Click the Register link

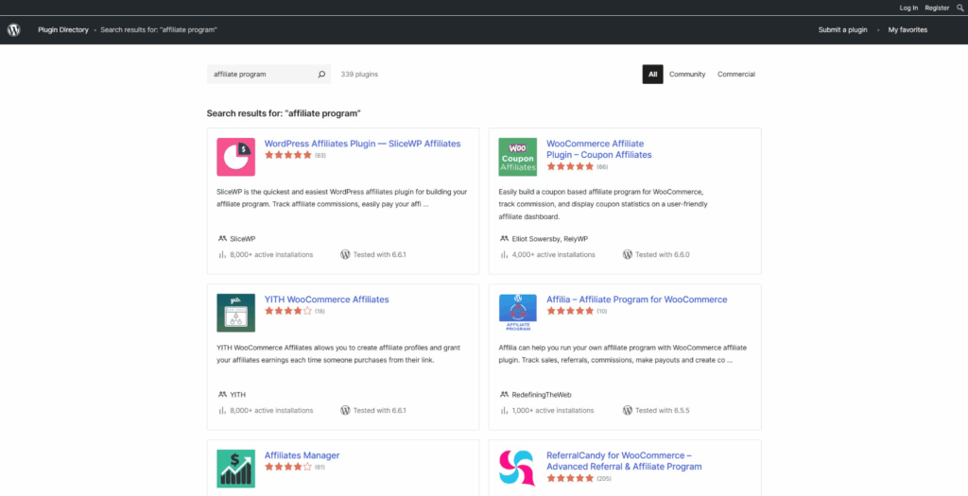pos(937,8)
